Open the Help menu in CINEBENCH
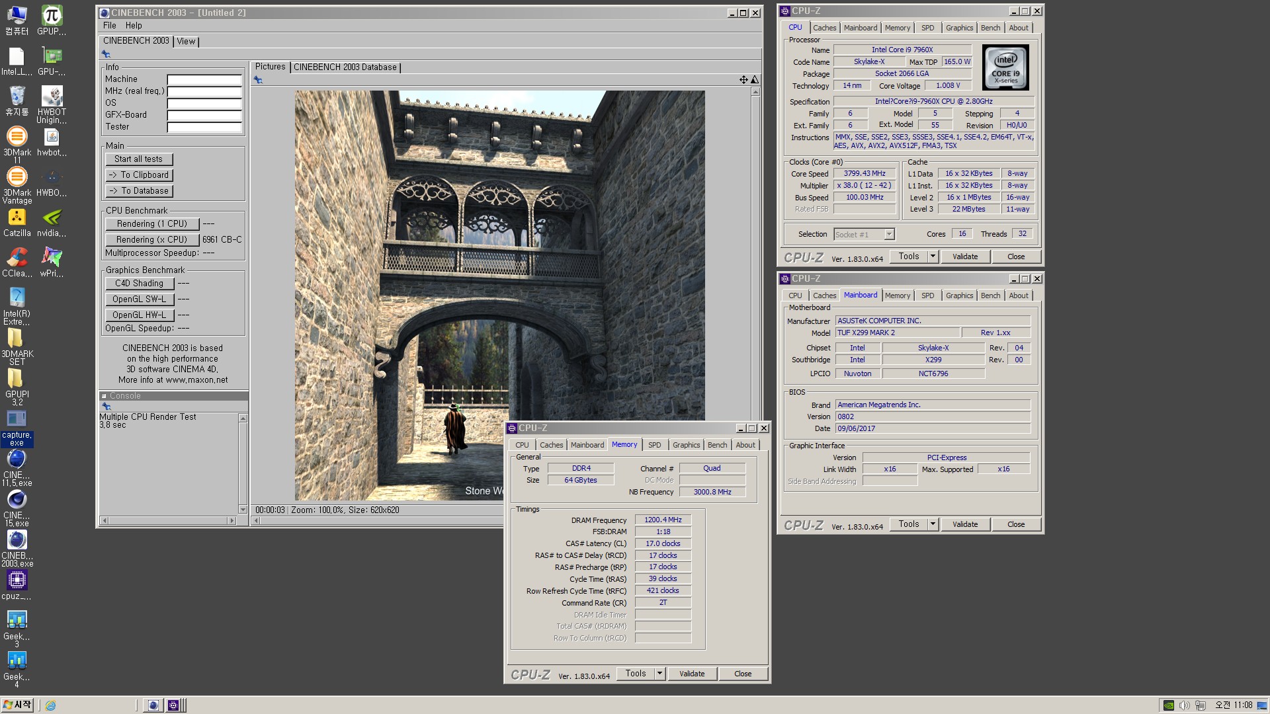1270x714 pixels. point(134,25)
